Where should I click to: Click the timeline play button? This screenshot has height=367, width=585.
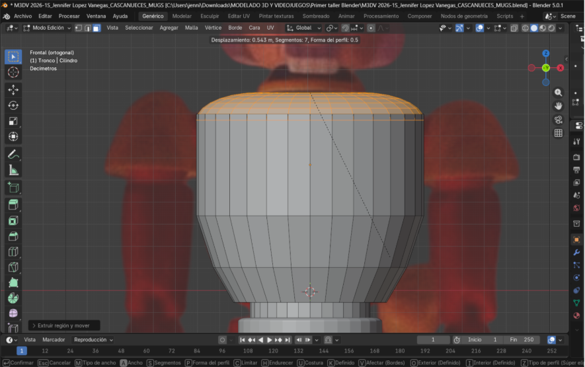pos(270,340)
